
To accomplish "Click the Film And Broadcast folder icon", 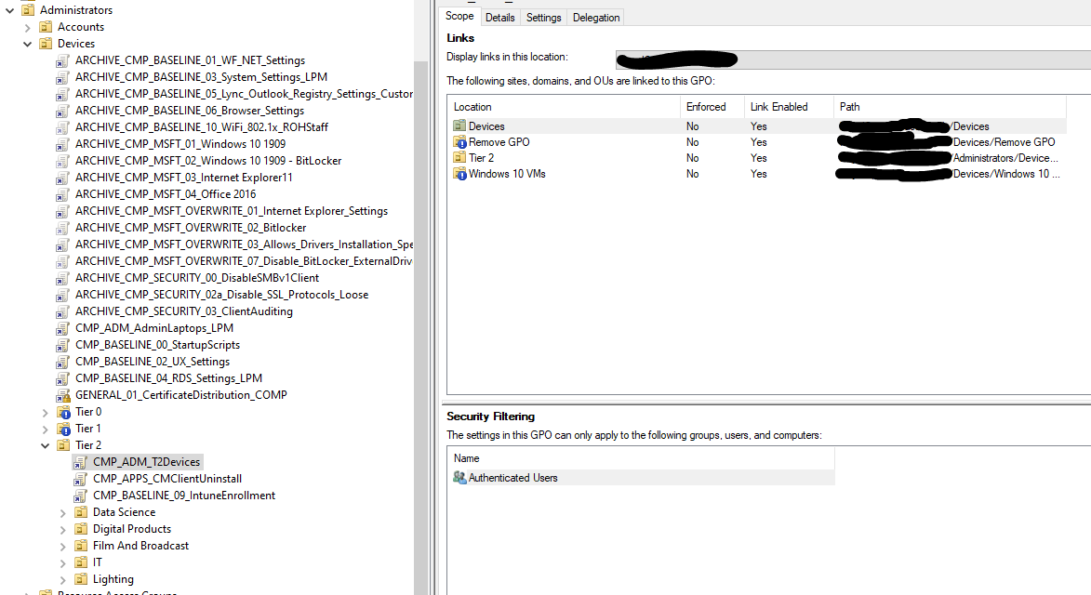I will 81,546.
